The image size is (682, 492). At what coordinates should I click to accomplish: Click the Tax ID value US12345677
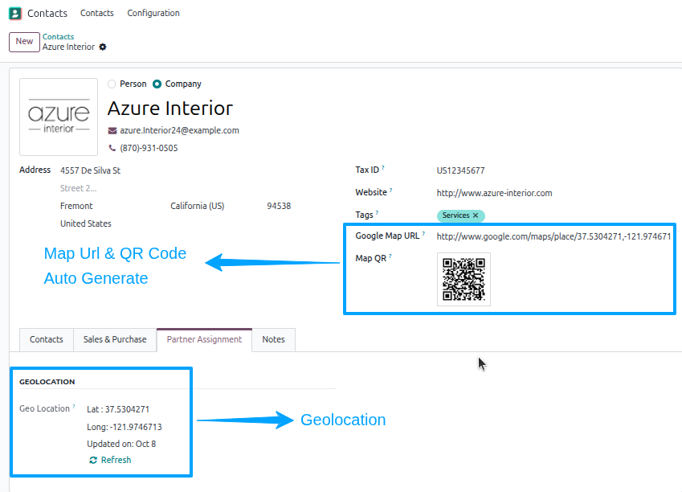(460, 170)
